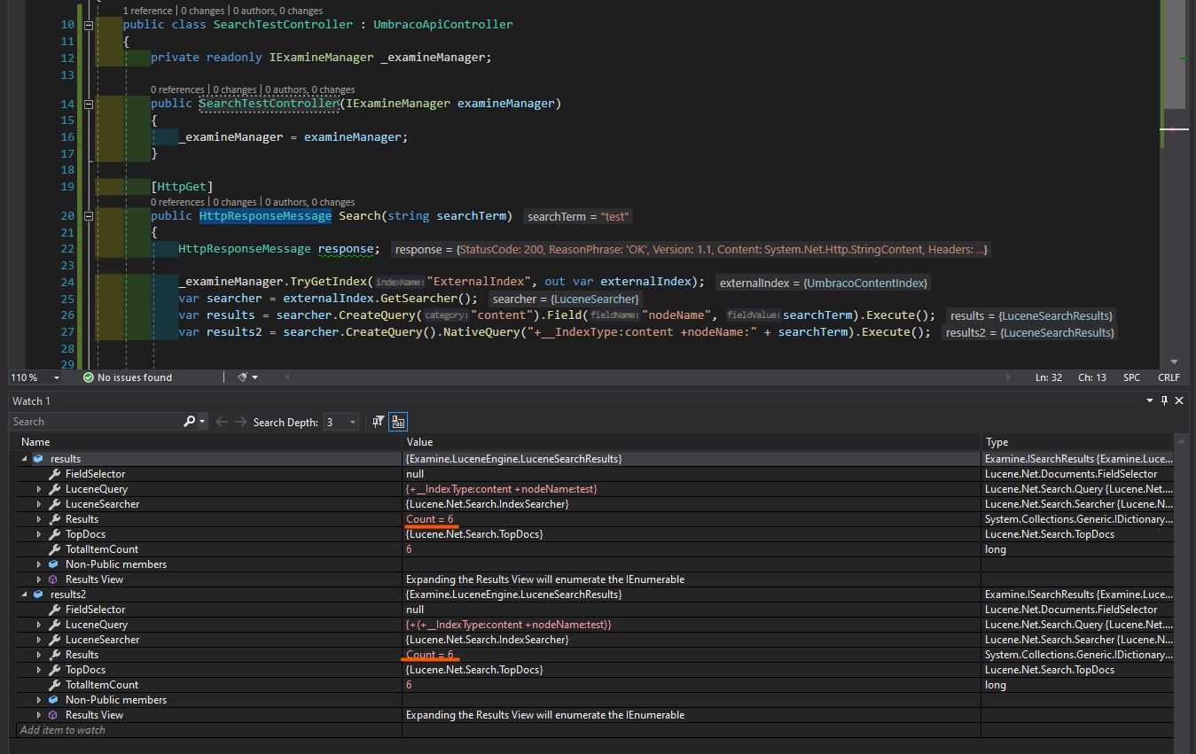
Task: Click the Watch panel scrollbar up arrow
Action: (x=1180, y=441)
